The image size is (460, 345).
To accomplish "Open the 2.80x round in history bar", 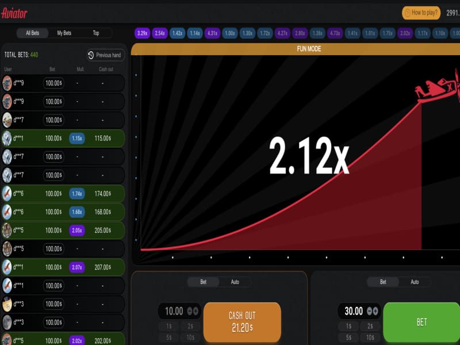I will [300, 33].
